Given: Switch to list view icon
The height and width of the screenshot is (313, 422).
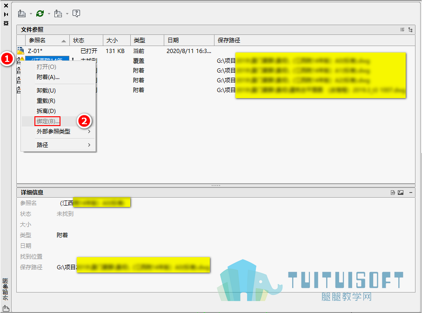Looking at the screenshot, I should [402, 30].
